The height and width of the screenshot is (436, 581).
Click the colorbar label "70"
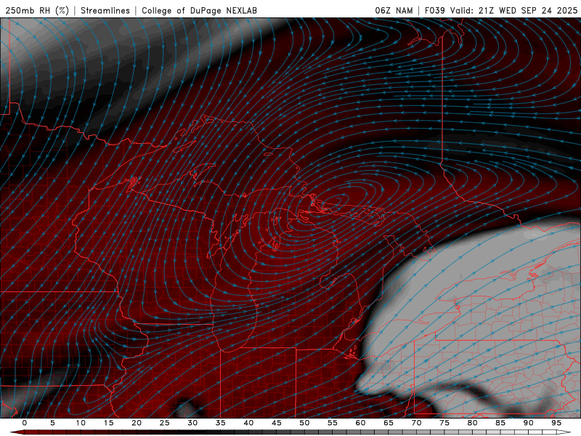coord(416,423)
